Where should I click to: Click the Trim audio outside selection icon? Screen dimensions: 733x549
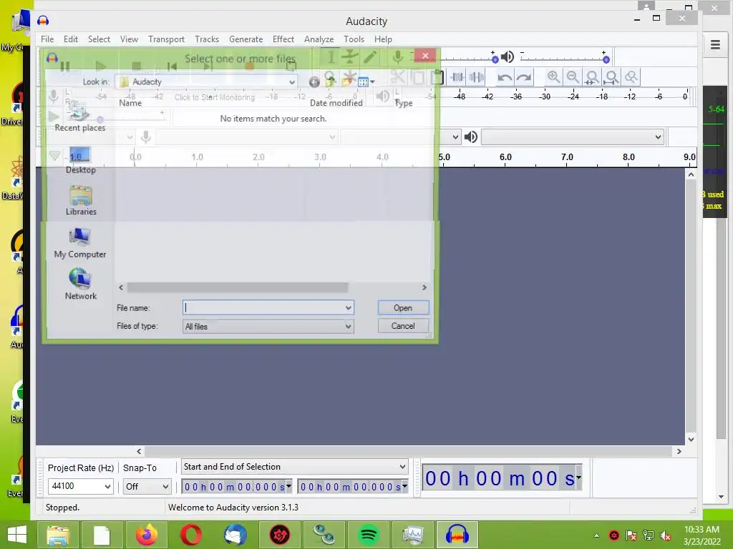(457, 77)
